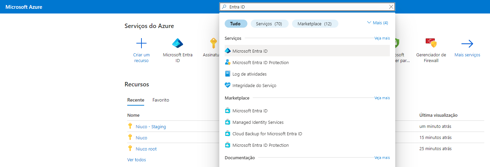Click Veja mais next to Marketplace heading

pos(382,98)
